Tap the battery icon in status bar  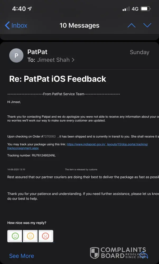coord(146,9)
